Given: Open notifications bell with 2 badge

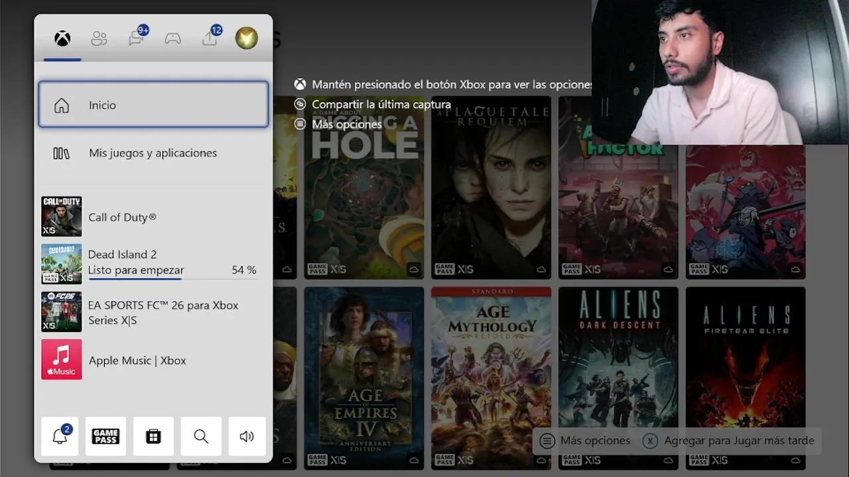Looking at the screenshot, I should [x=60, y=436].
